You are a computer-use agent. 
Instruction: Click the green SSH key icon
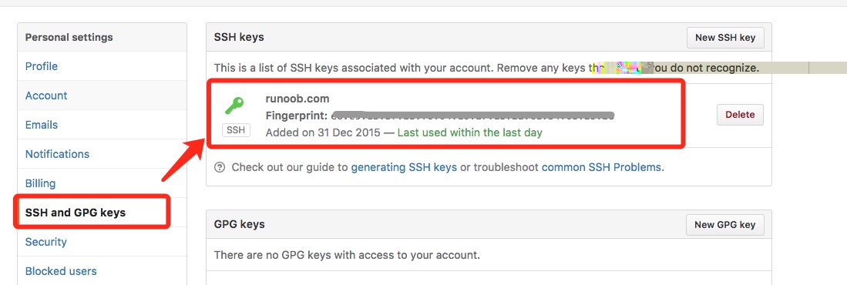pos(234,106)
